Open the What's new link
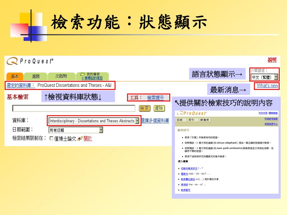Screen dimensions: 287x215 pyautogui.click(x=267, y=86)
